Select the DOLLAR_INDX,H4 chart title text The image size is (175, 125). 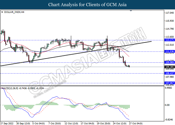(14, 12)
